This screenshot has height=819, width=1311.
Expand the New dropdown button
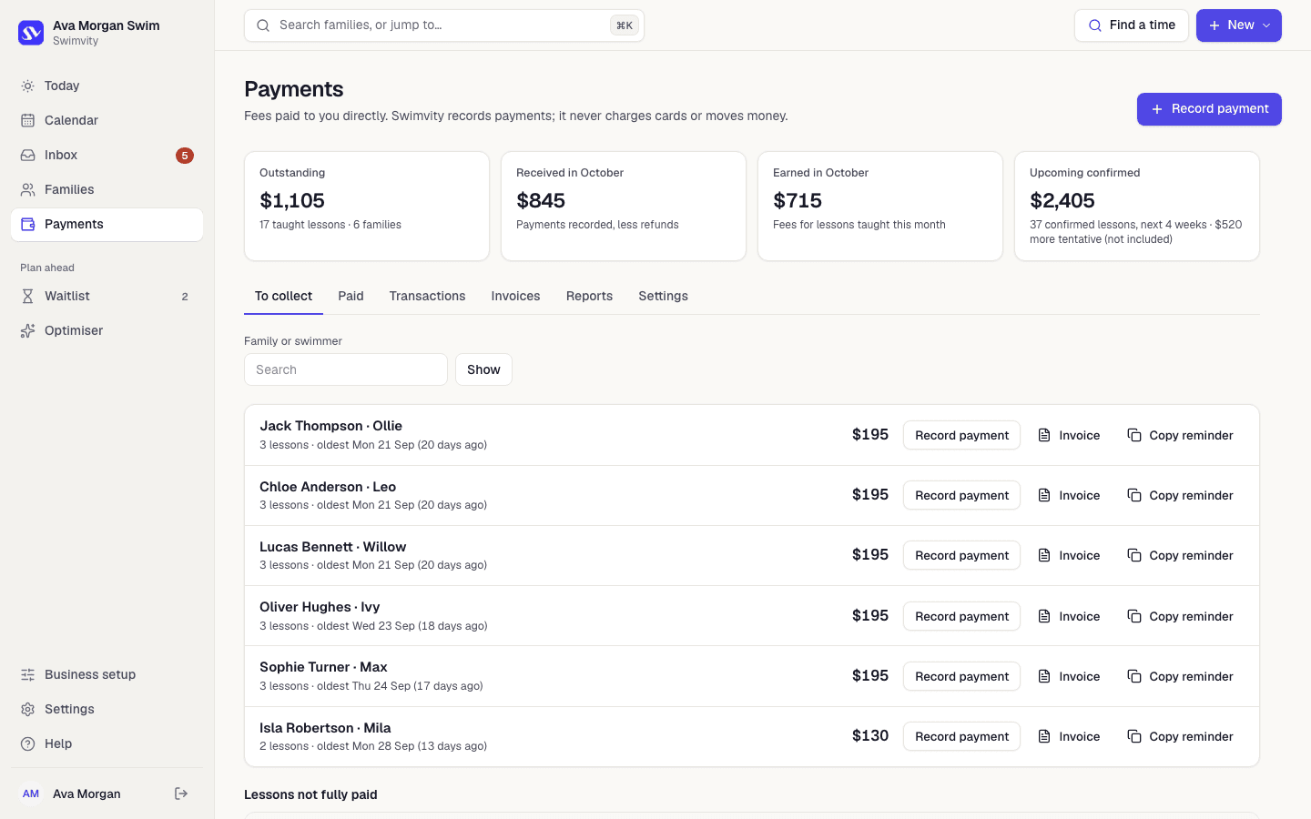click(1239, 25)
